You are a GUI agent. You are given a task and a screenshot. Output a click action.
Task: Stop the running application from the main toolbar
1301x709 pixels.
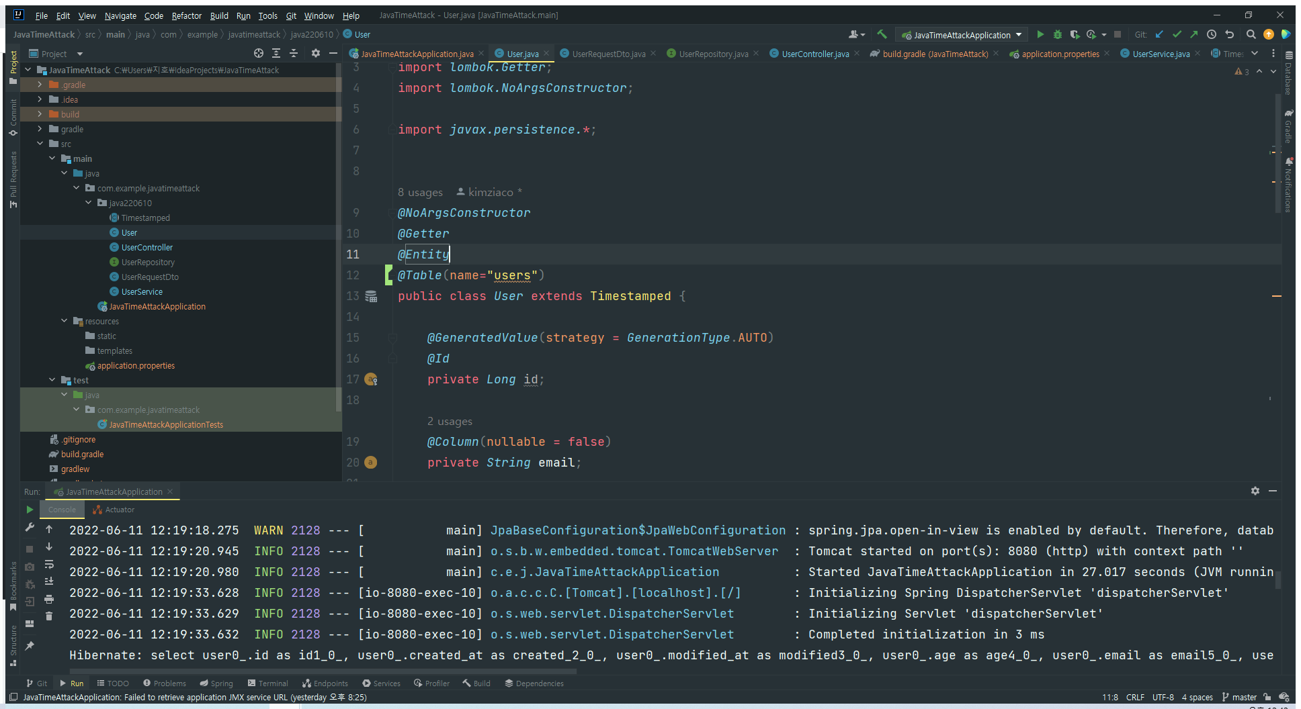(x=1118, y=34)
